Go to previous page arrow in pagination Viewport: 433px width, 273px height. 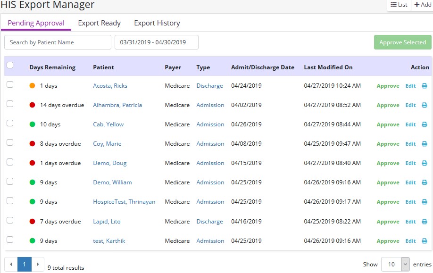(x=11, y=264)
